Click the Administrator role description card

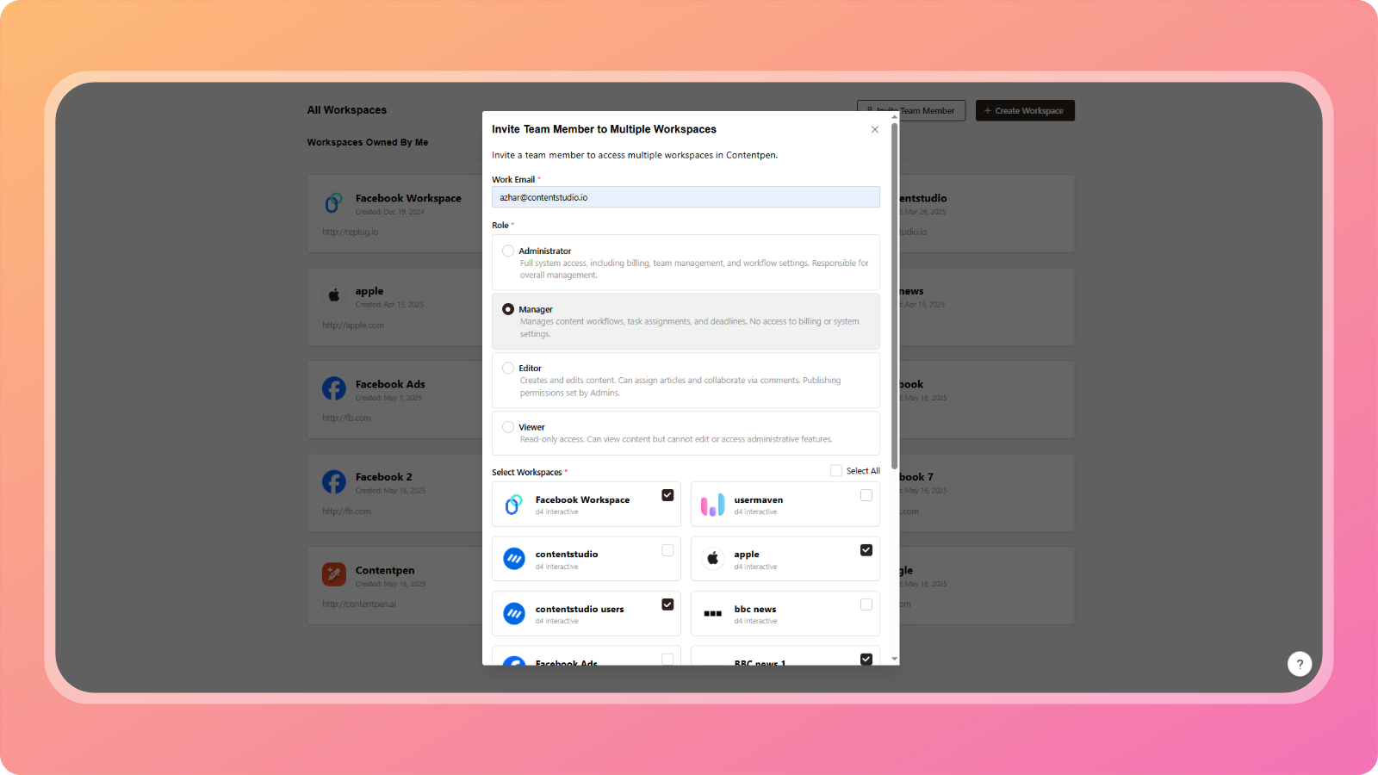point(686,263)
